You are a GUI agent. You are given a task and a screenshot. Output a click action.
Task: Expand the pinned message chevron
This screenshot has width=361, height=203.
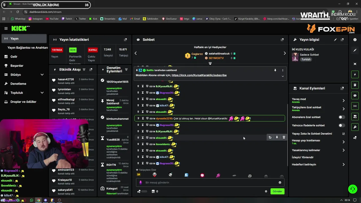283,76
